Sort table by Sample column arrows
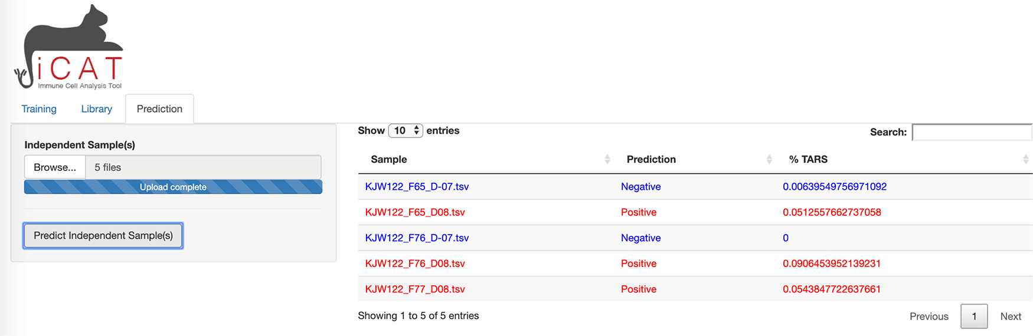Viewport: 1033px width, 336px height. (607, 159)
